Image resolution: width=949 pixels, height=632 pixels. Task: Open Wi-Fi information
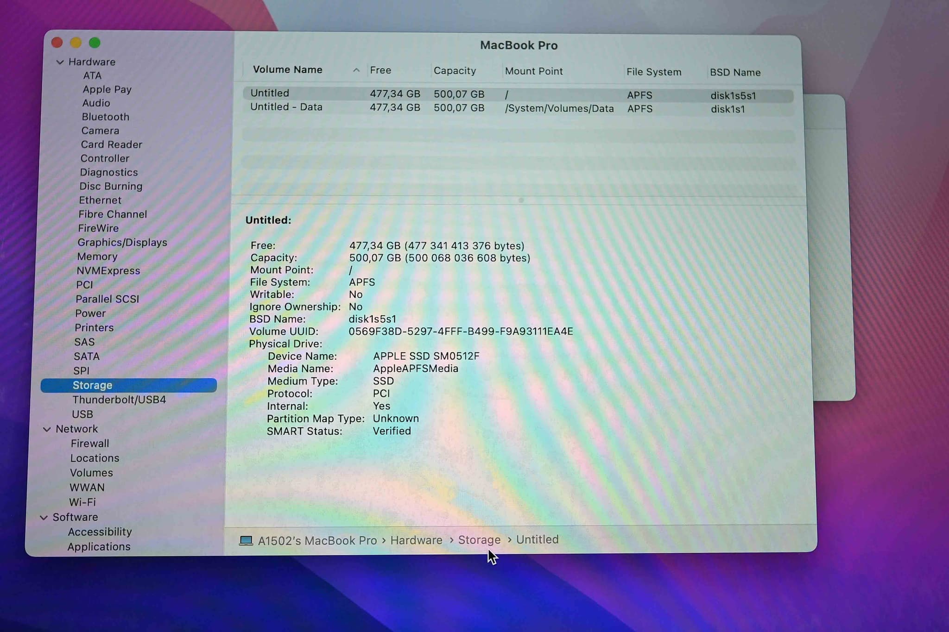(x=82, y=502)
